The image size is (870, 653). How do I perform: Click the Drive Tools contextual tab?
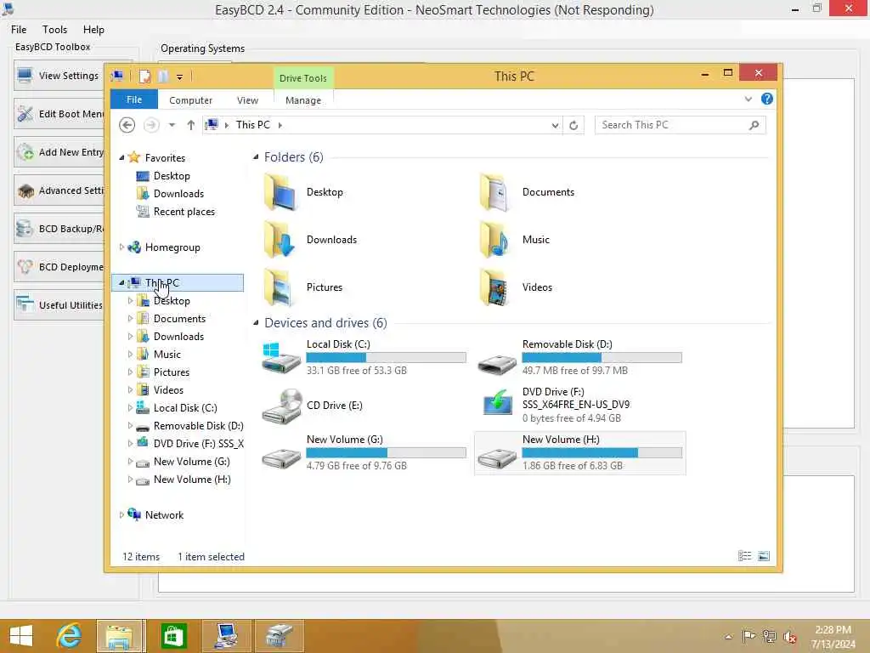[x=303, y=78]
